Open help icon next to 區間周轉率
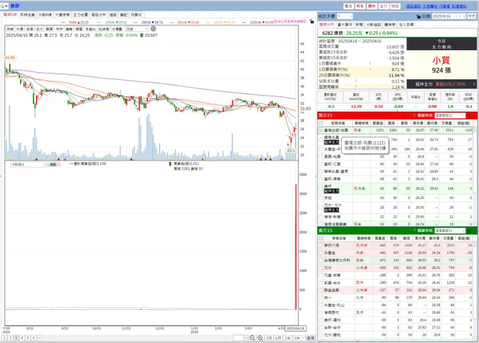Image resolution: width=479 pixels, height=343 pixels. pos(356,87)
